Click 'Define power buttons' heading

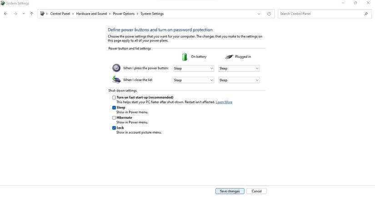click(160, 30)
